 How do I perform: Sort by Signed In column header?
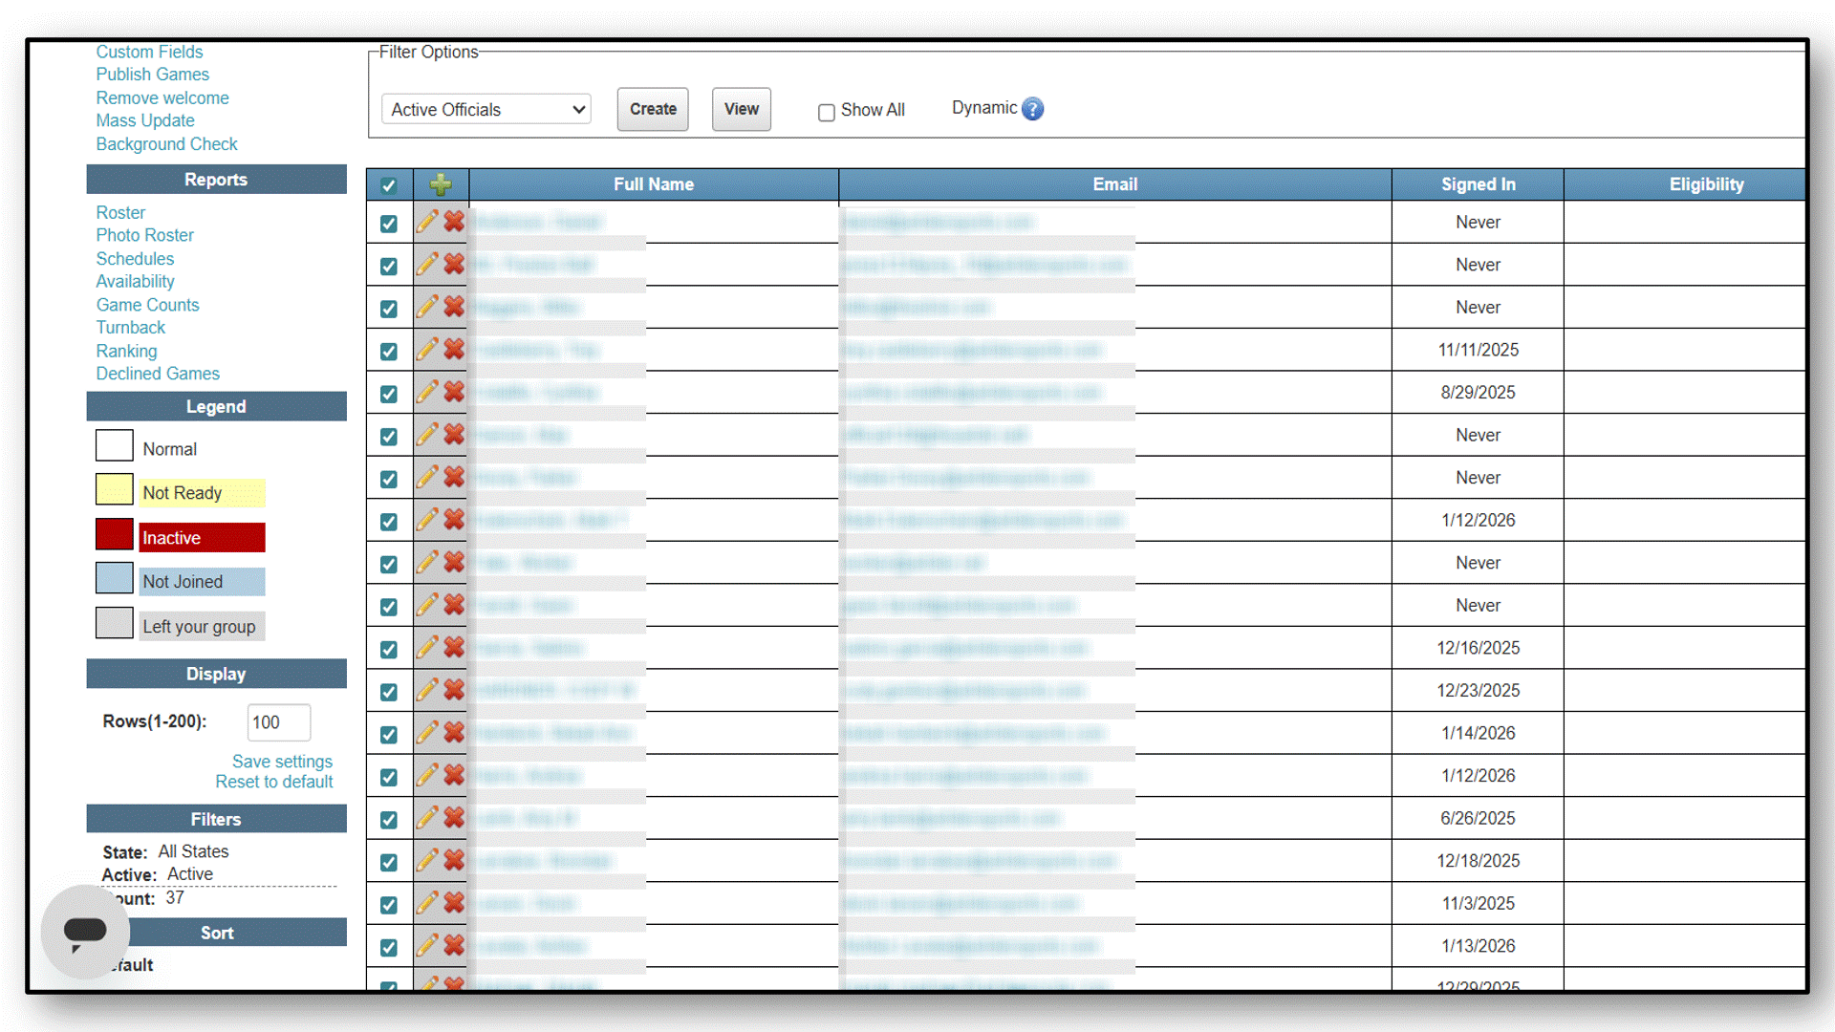click(1479, 184)
